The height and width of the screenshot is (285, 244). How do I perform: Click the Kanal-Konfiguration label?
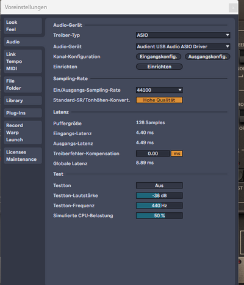point(77,57)
